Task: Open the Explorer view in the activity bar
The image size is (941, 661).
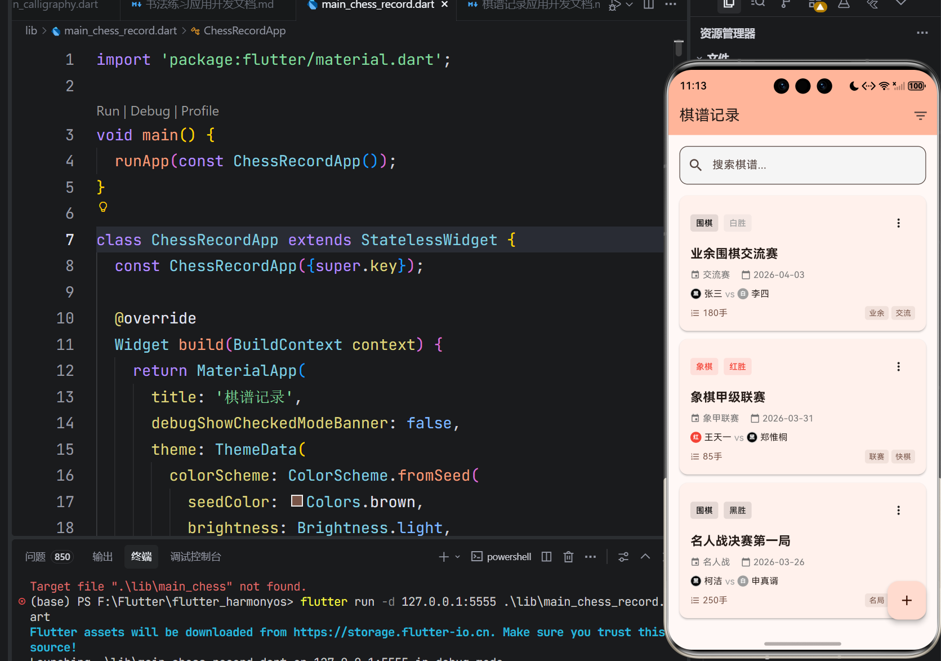Action: point(729,5)
